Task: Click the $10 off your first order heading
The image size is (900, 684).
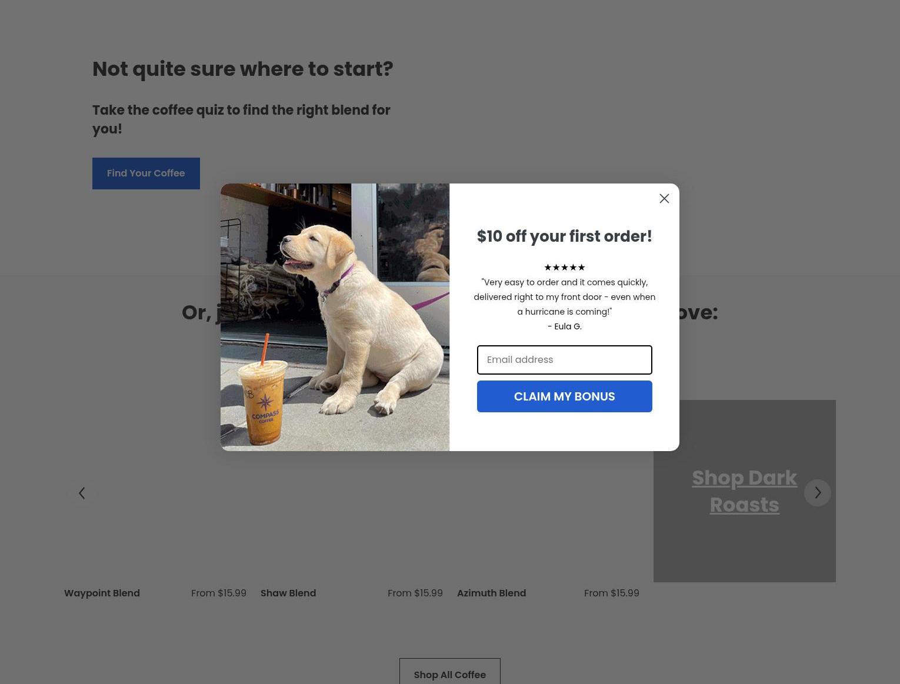Action: tap(565, 236)
